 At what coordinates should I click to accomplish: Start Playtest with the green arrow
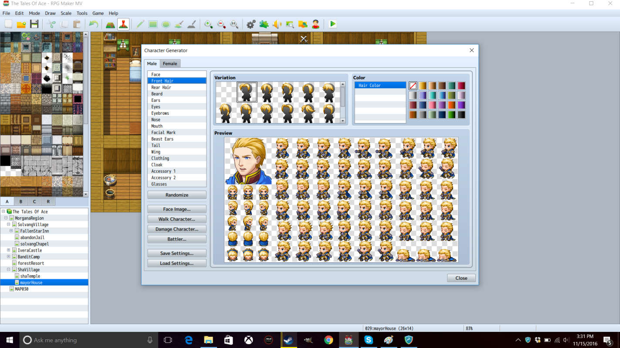[x=332, y=24]
